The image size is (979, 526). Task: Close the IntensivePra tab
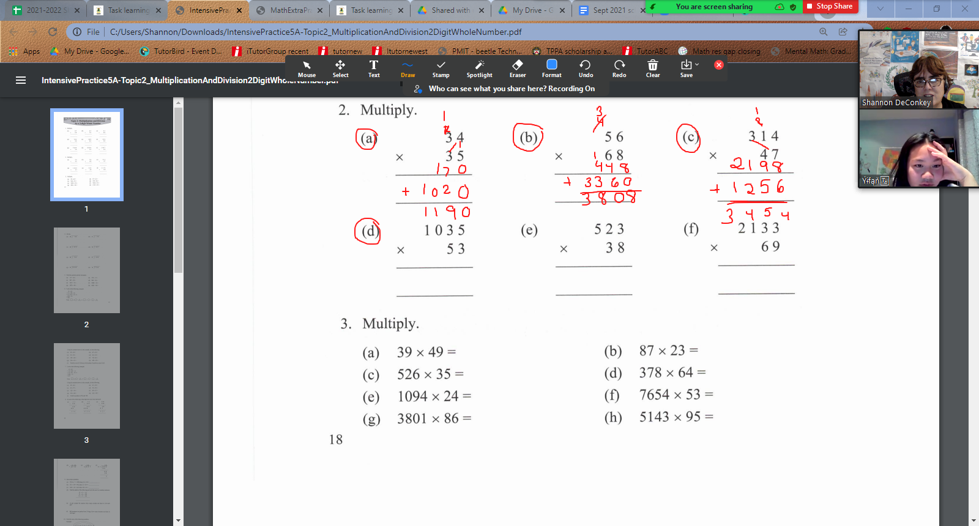click(x=239, y=10)
